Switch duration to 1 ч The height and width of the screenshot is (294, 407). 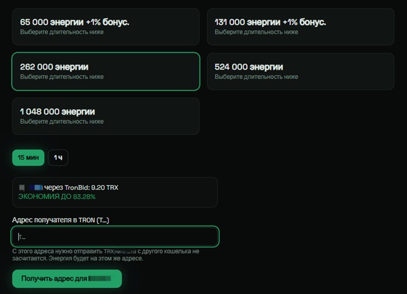pos(58,158)
